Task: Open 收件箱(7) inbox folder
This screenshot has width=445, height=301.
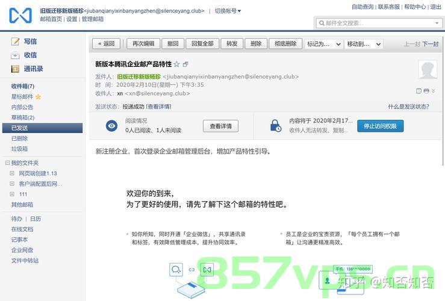Action: point(23,86)
